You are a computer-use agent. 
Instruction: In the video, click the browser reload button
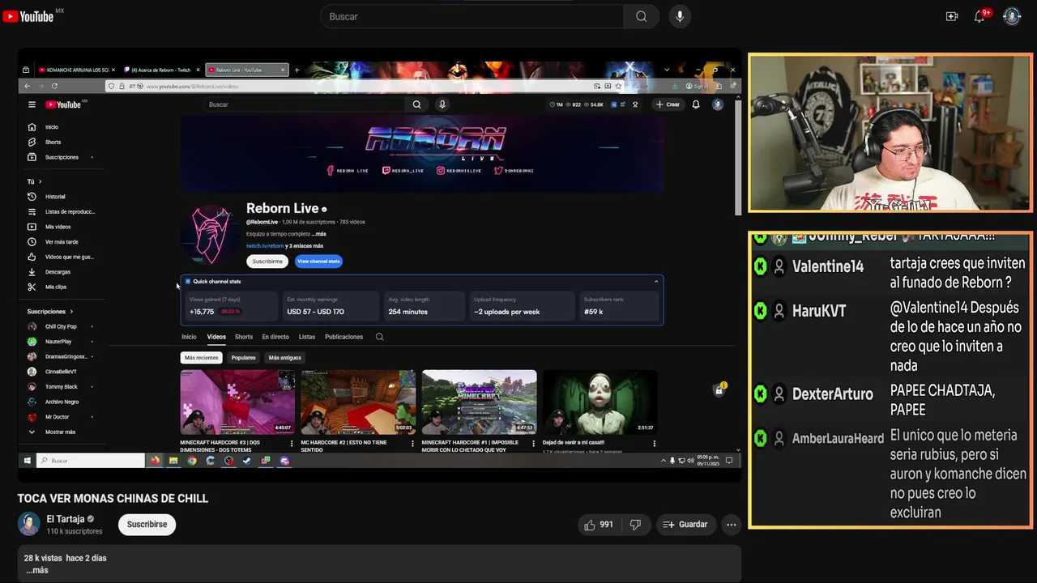[x=54, y=86]
